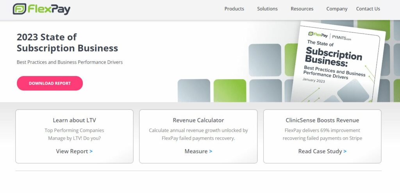Select the 'Revenue Calculator' card title
The width and height of the screenshot is (400, 193).
pyautogui.click(x=198, y=120)
